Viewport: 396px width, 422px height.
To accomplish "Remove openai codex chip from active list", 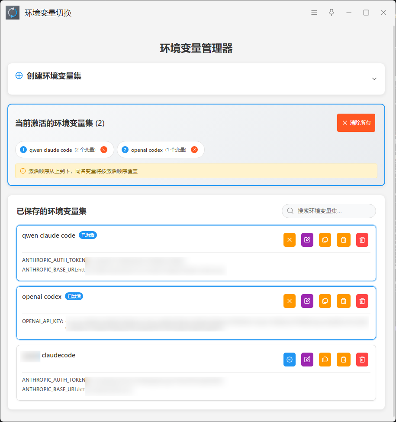I will click(x=194, y=150).
